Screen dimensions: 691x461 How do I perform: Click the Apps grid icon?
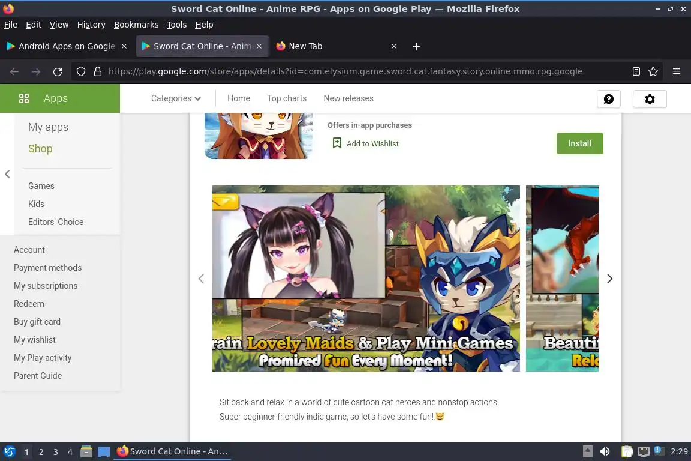click(24, 98)
